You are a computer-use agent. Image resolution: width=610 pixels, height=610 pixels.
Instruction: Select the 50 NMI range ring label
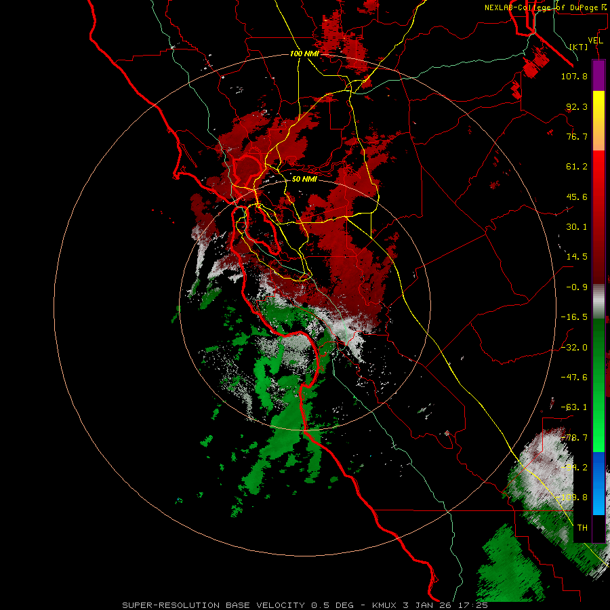[x=304, y=179]
